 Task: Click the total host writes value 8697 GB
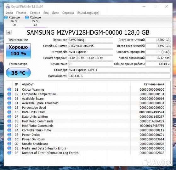click(158, 46)
